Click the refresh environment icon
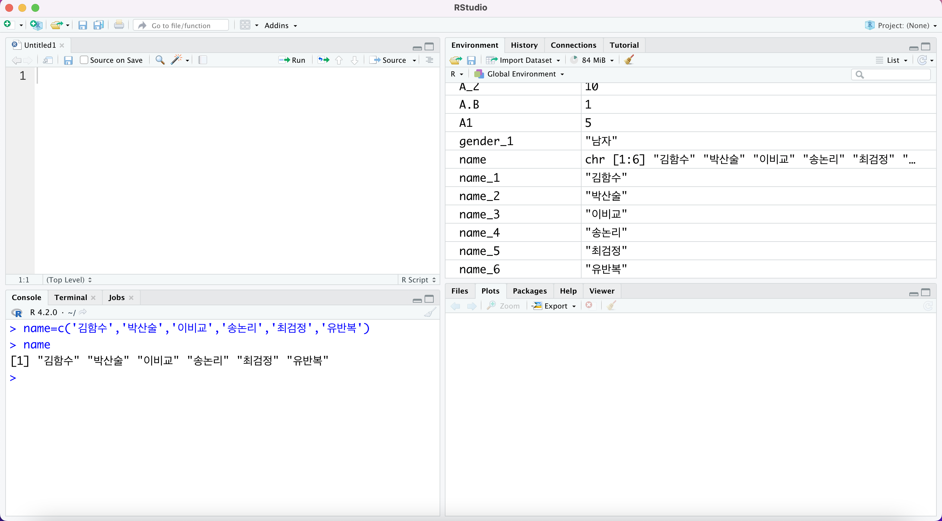 [x=922, y=60]
